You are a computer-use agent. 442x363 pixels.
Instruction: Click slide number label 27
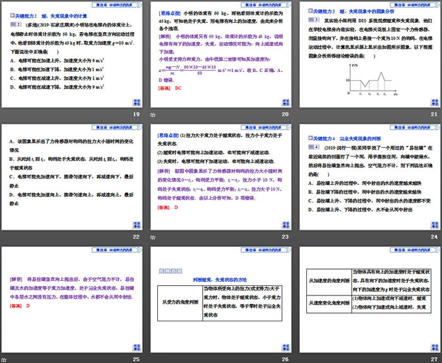pyautogui.click(x=434, y=359)
